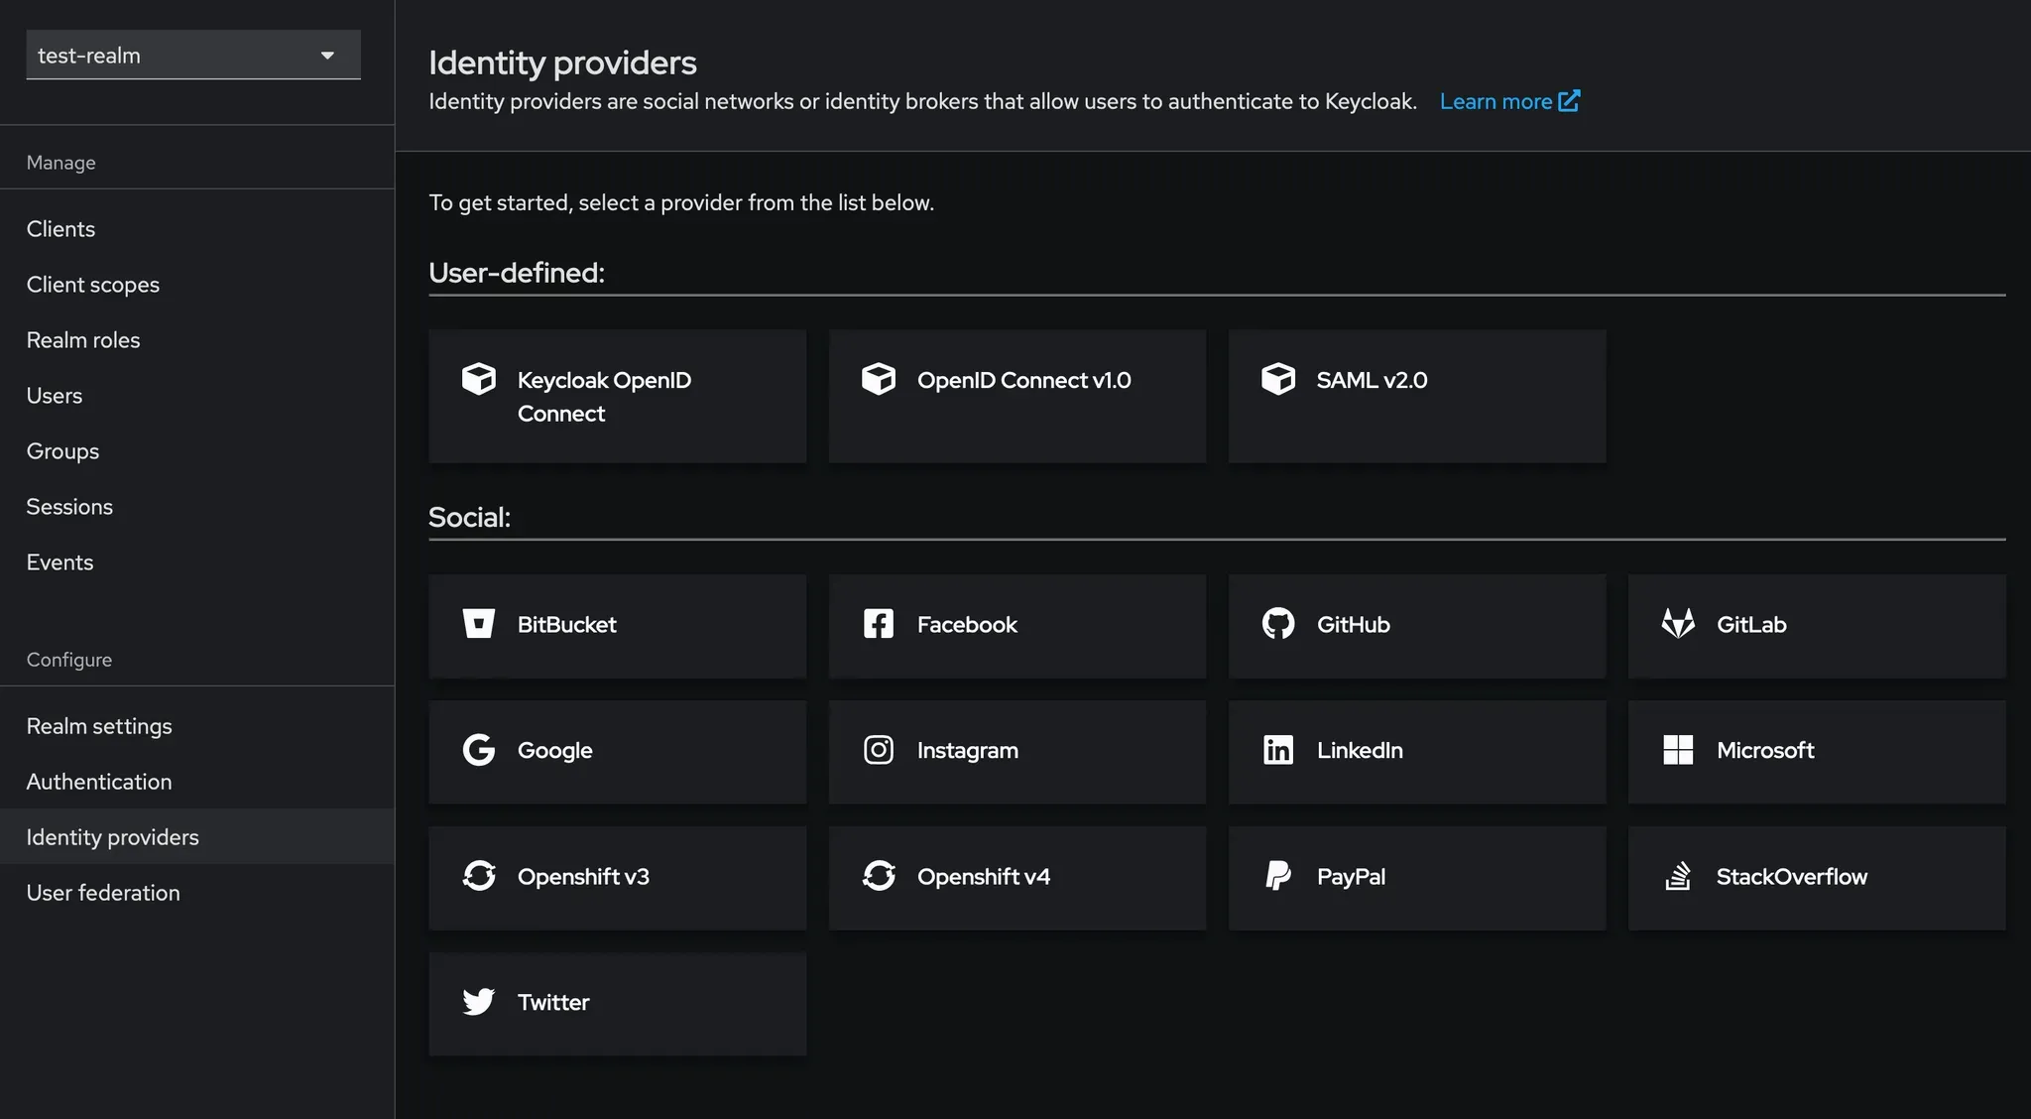Select the GitHub label on the card

(x=1353, y=625)
